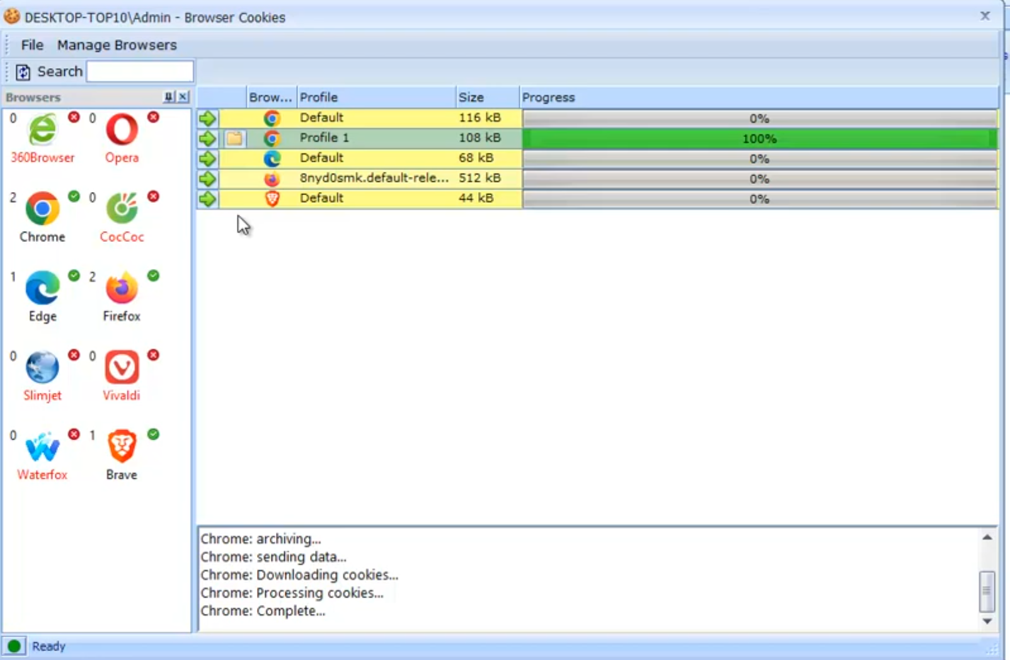Select the Waterfox browser icon

point(42,447)
